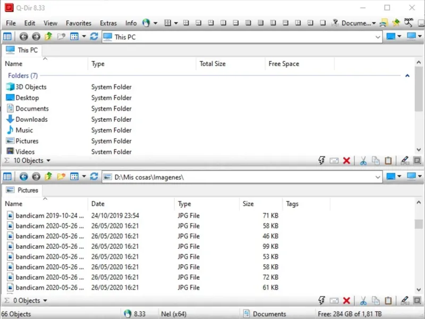425x319 pixels.
Task: Click the lightning bolt icon in upper pane
Action: [321, 161]
